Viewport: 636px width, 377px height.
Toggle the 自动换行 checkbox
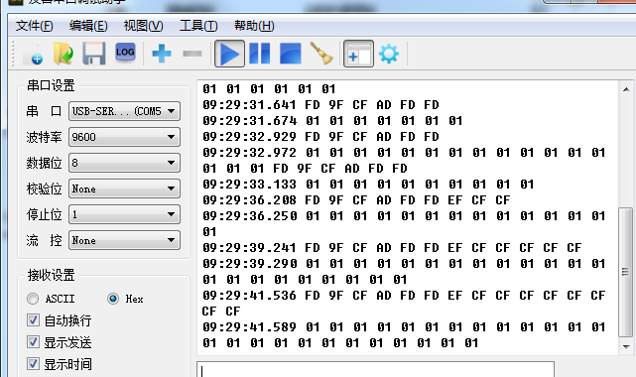[33, 320]
